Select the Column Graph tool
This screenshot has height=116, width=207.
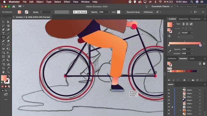(8, 64)
